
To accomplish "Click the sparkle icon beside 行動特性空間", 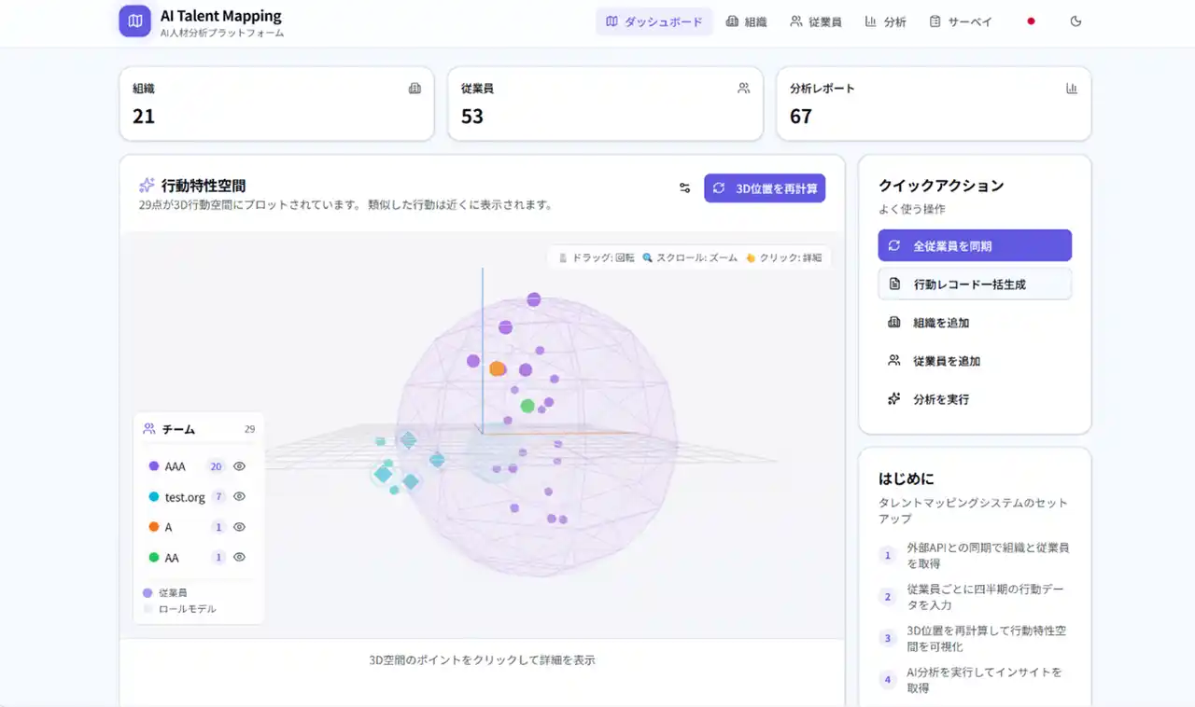I will pos(147,186).
